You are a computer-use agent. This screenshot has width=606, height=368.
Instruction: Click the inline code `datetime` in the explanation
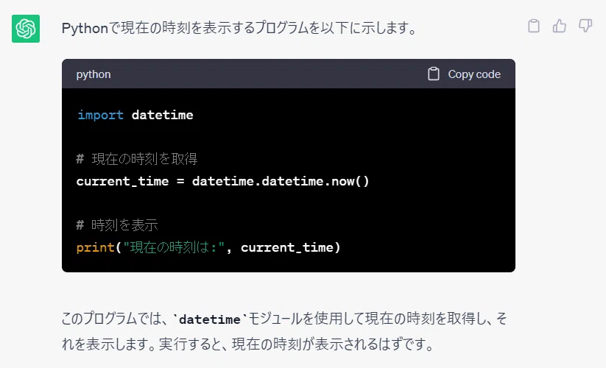209,319
